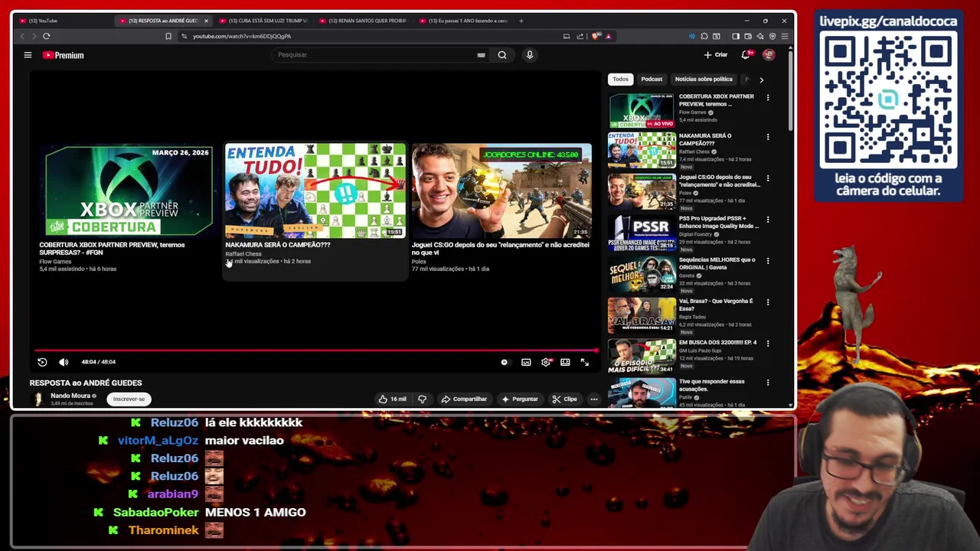
Task: Open Vai, Brasa? sidebar thumbnail
Action: pos(642,316)
